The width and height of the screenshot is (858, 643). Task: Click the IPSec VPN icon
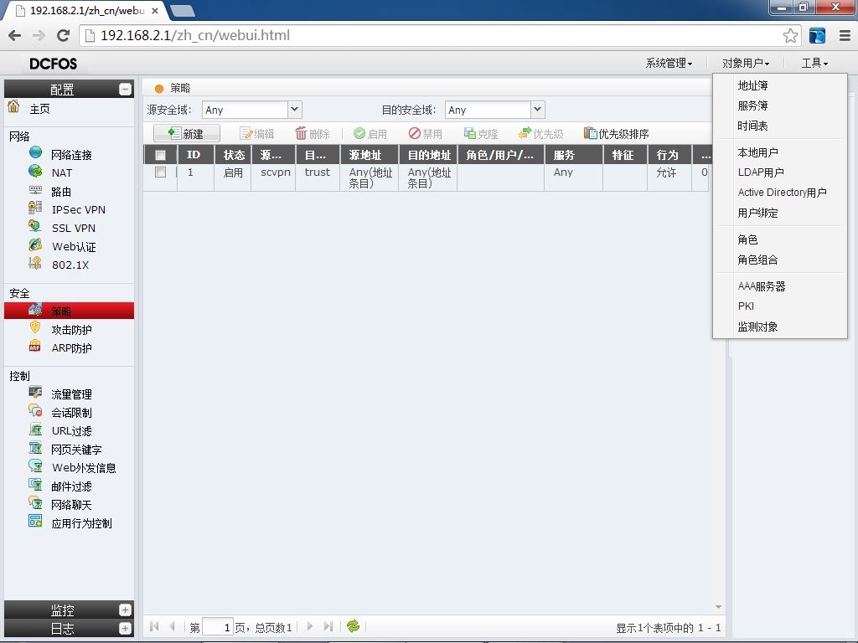(35, 208)
